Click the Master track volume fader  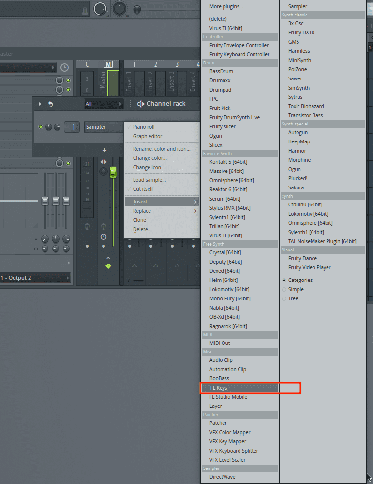pos(113,172)
